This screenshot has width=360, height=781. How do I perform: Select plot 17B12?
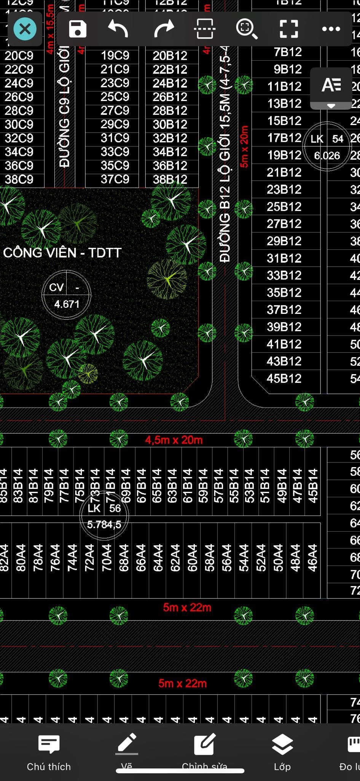pyautogui.click(x=284, y=138)
